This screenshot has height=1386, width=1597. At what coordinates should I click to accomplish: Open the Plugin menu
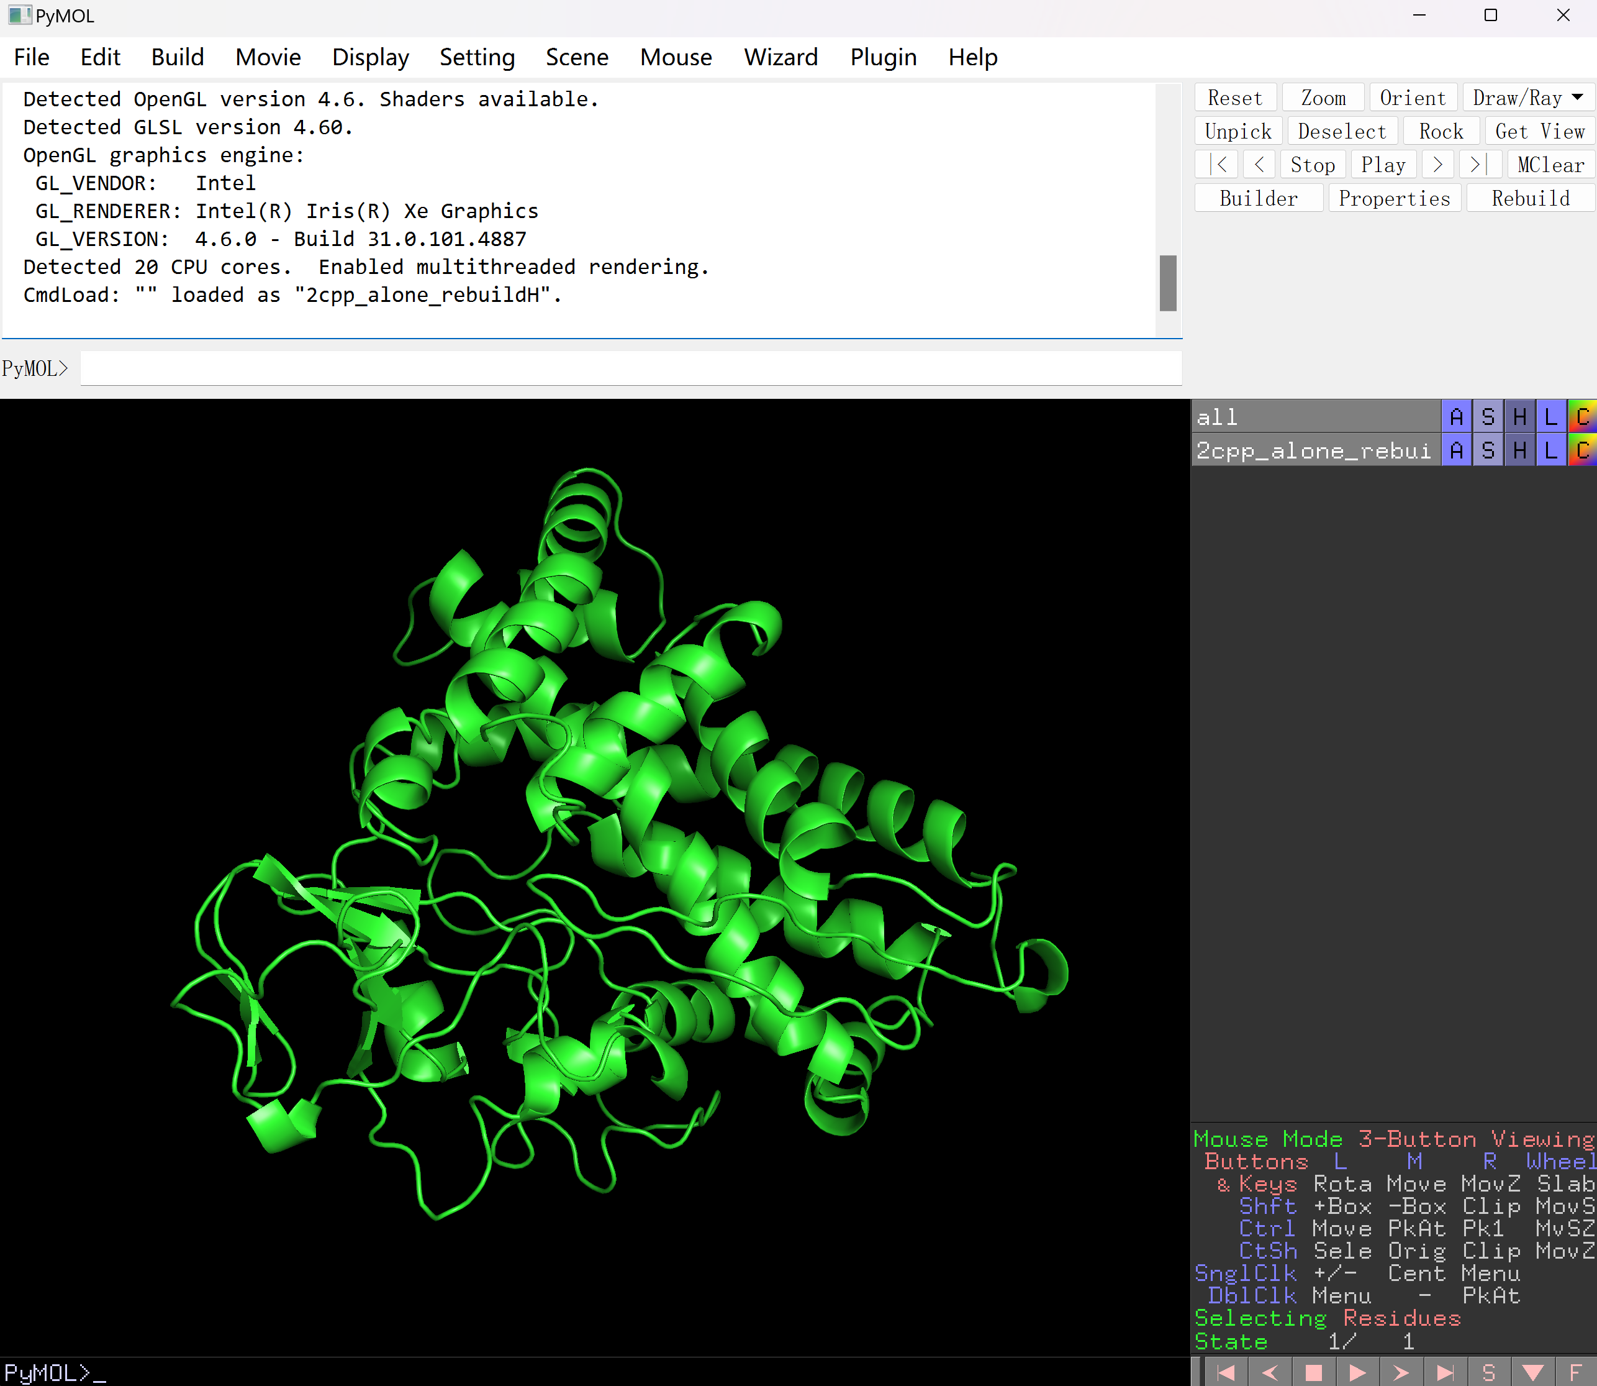(x=883, y=57)
